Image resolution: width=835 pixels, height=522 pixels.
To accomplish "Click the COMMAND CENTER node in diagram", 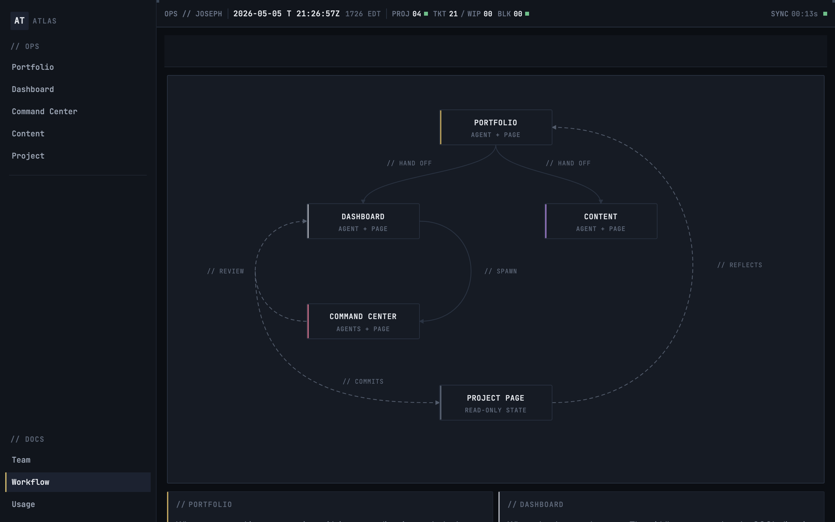I will 363,321.
